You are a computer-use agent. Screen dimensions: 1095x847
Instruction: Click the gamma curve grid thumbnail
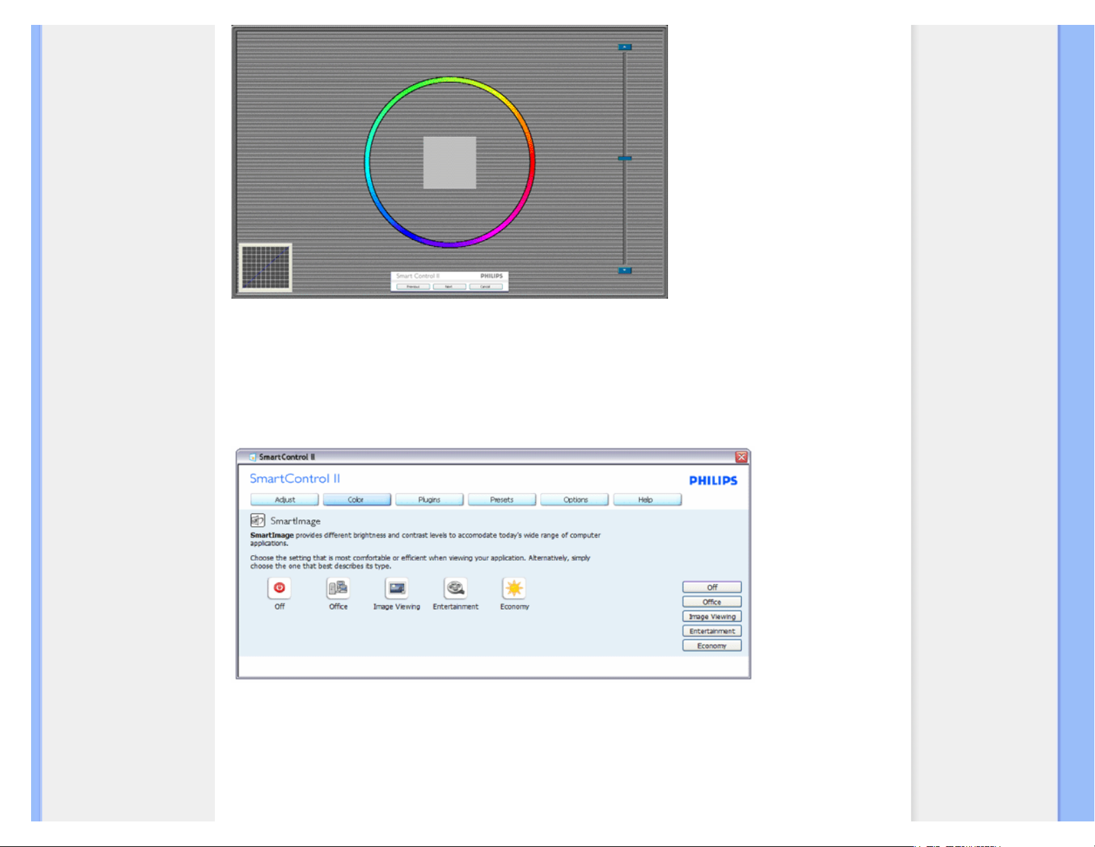pyautogui.click(x=265, y=268)
